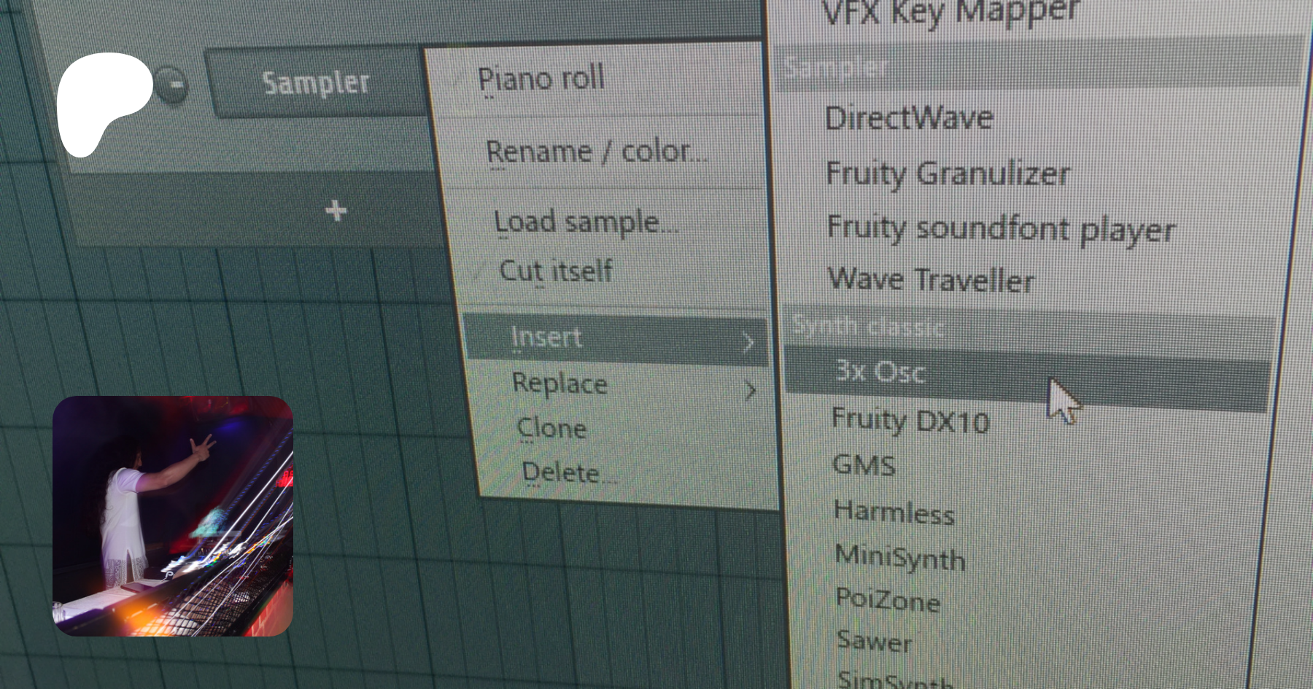The height and width of the screenshot is (689, 1313).
Task: Select Wave Traveller plugin
Action: coord(931,280)
